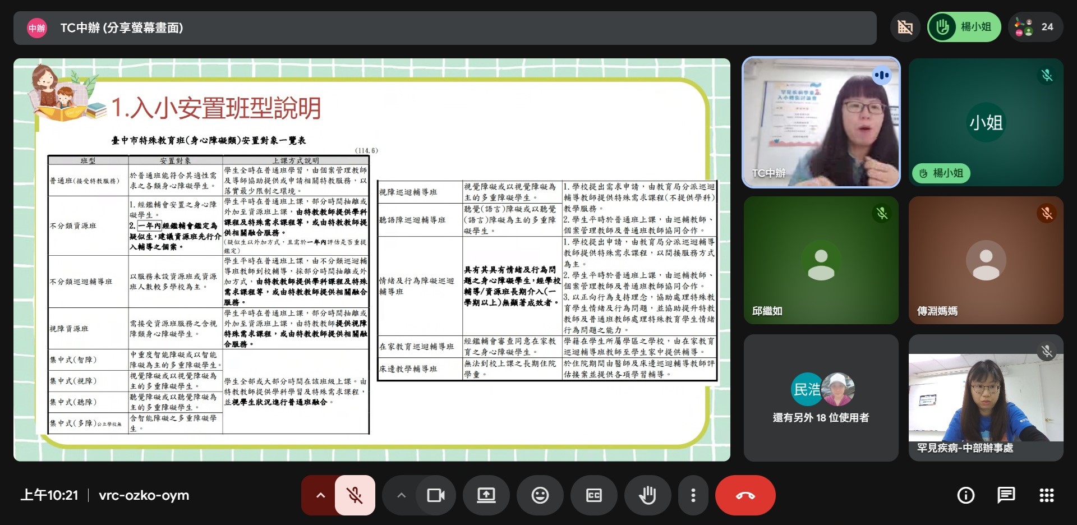Click the crossed-out camera effects icon
The height and width of the screenshot is (525, 1077).
point(905,27)
